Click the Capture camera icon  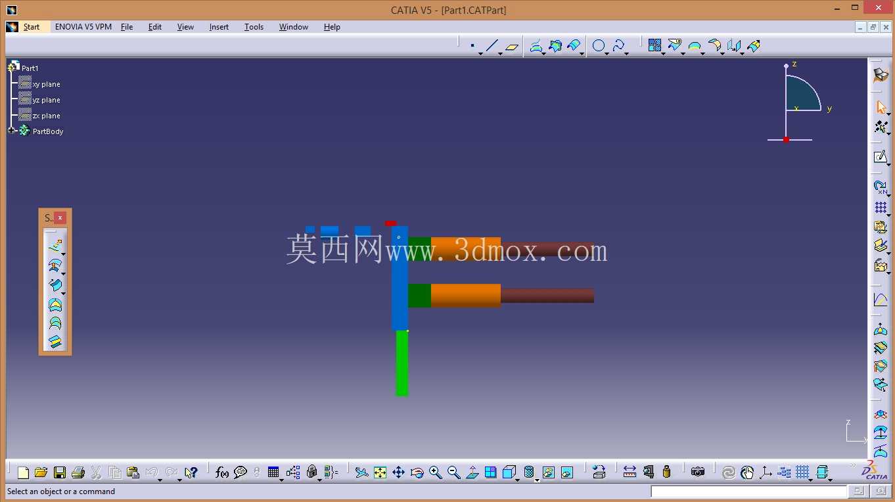698,472
